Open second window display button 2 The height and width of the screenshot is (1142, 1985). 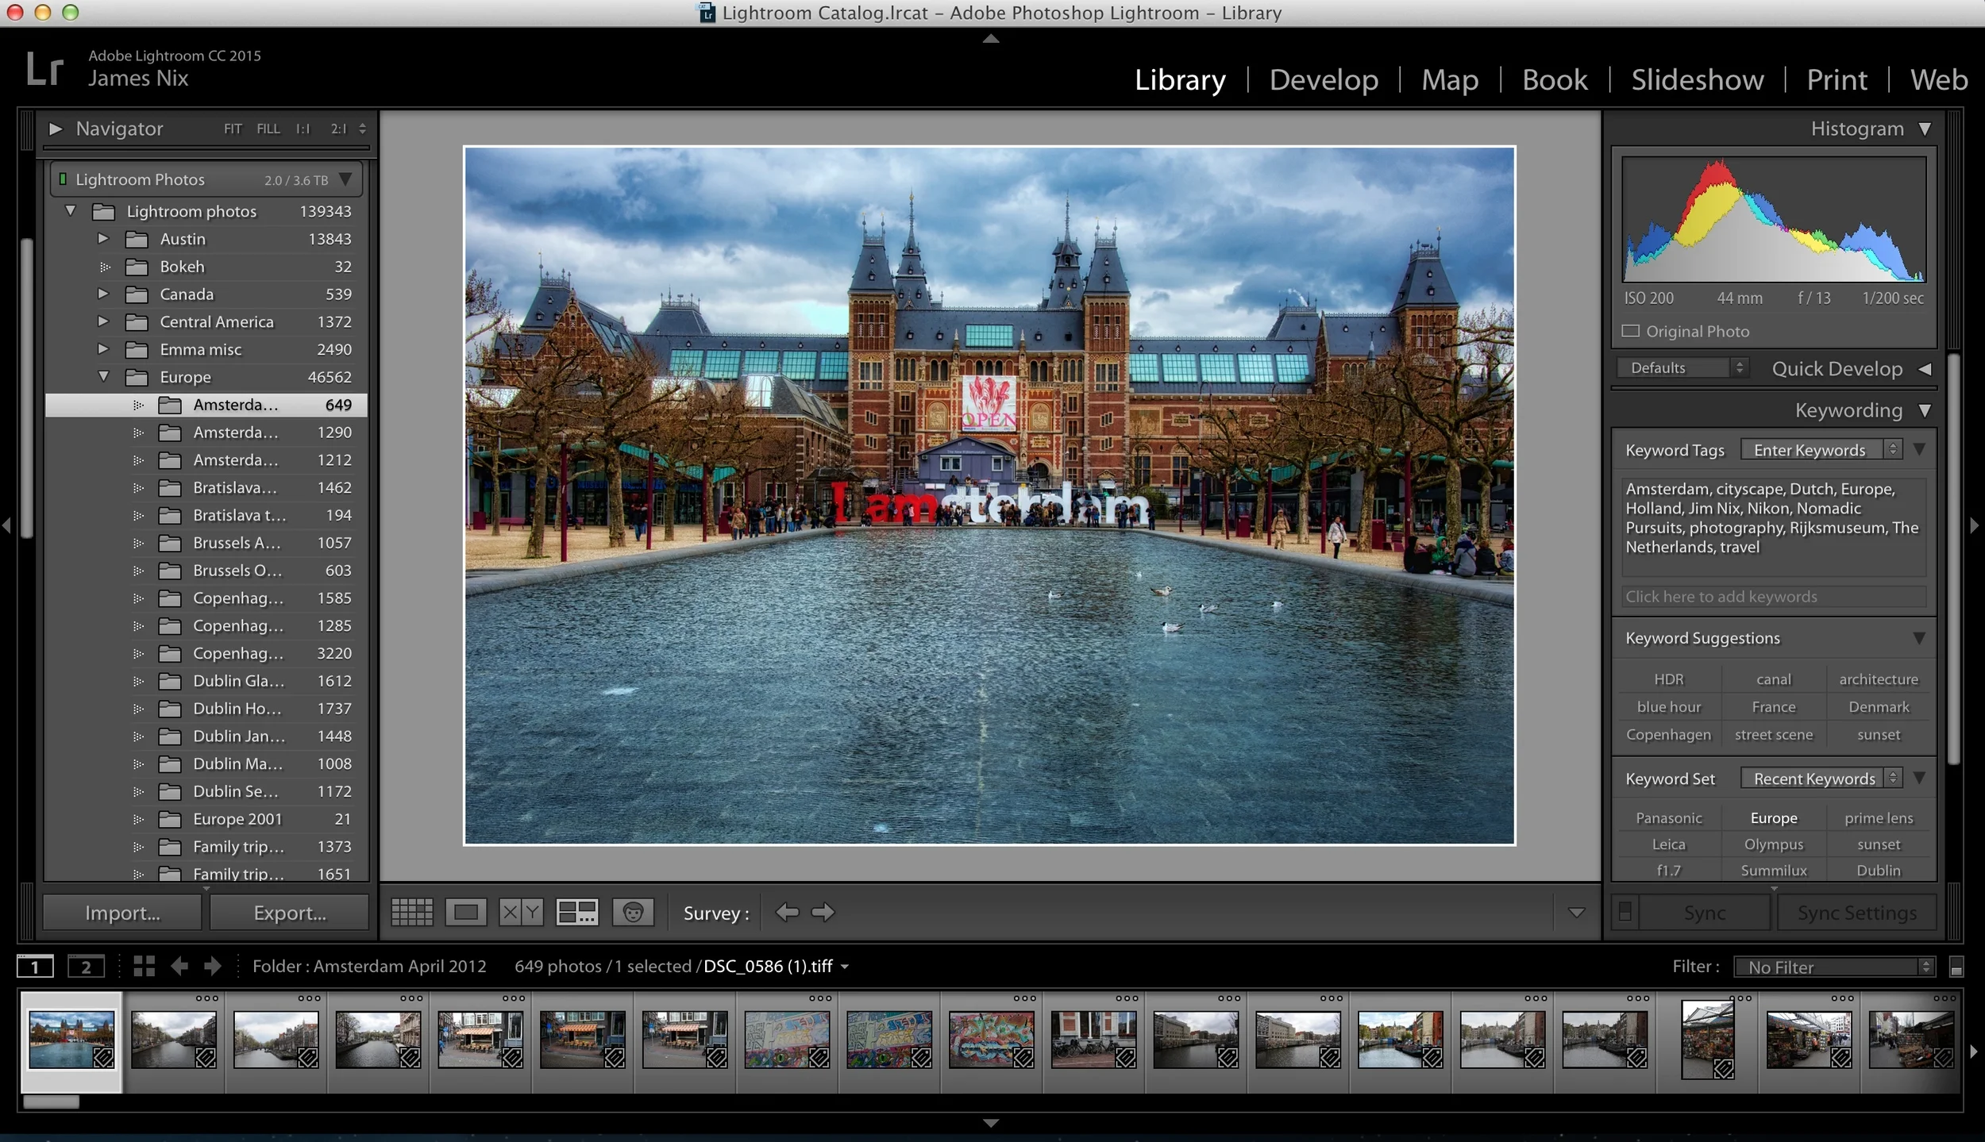coord(86,967)
